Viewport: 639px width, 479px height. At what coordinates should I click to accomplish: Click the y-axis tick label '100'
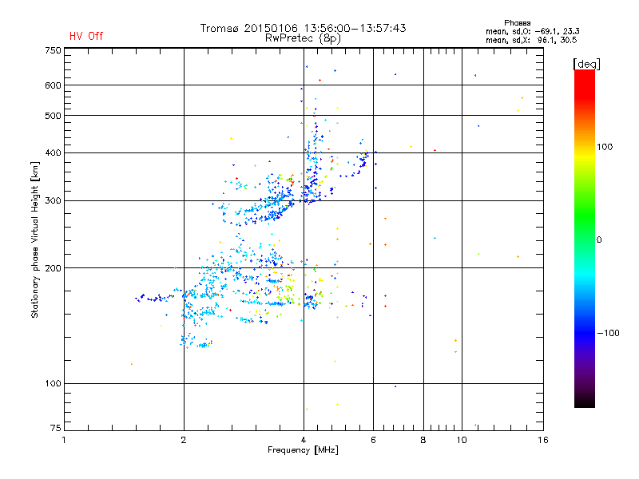[x=53, y=384]
